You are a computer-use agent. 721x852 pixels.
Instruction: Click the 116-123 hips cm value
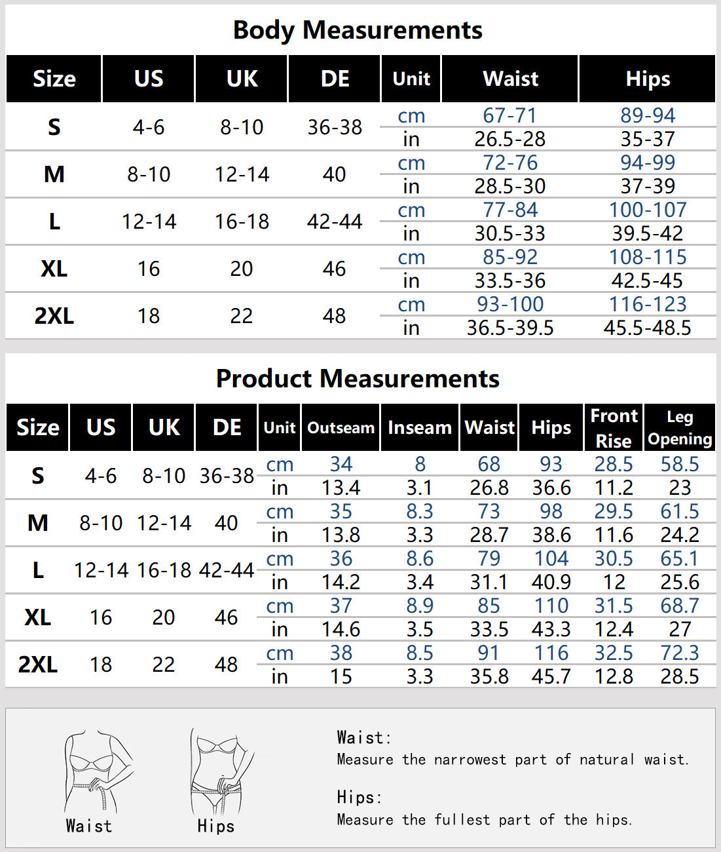click(648, 304)
